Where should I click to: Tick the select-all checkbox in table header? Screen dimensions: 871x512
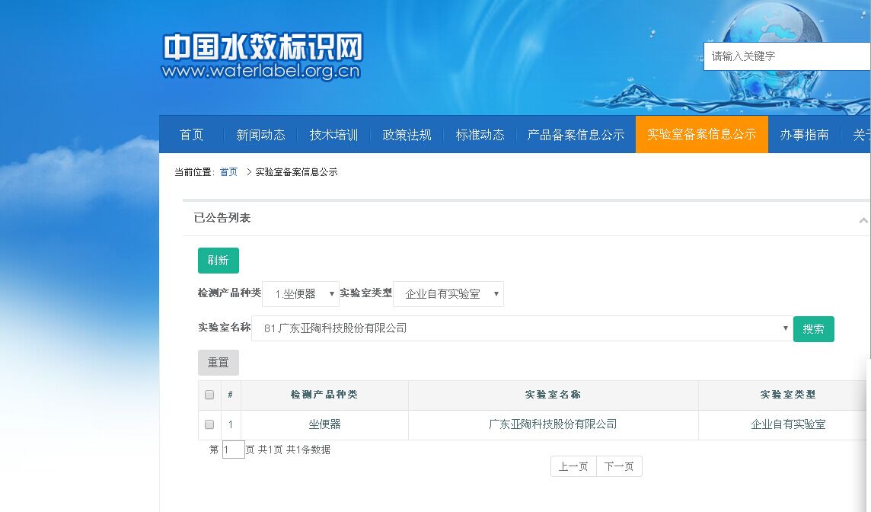coord(209,395)
